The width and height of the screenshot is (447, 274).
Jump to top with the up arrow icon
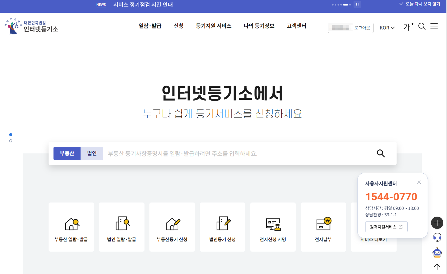pyautogui.click(x=437, y=267)
